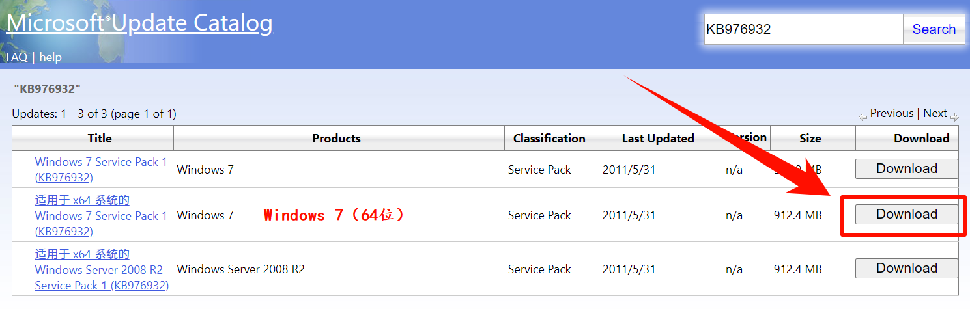The image size is (970, 309).
Task: Sort by Classification column header
Action: coord(549,139)
